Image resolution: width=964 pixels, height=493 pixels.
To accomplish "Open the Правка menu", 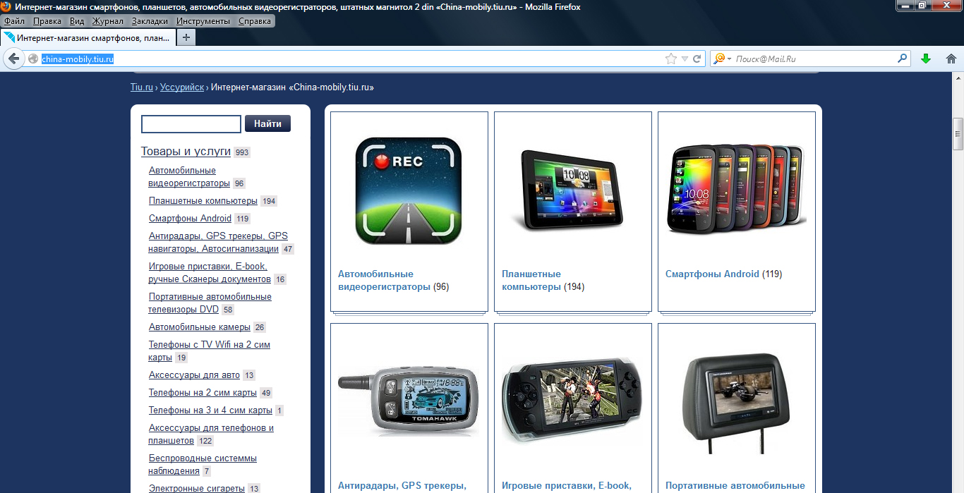I will pos(47,21).
